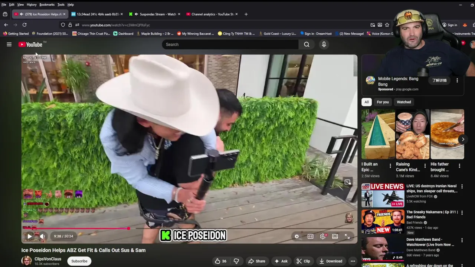Go back to previous page

tap(6, 25)
